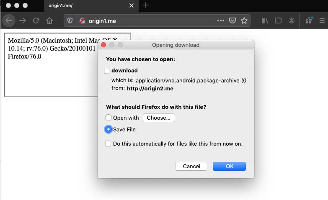Cancel the download dialog

click(x=191, y=166)
